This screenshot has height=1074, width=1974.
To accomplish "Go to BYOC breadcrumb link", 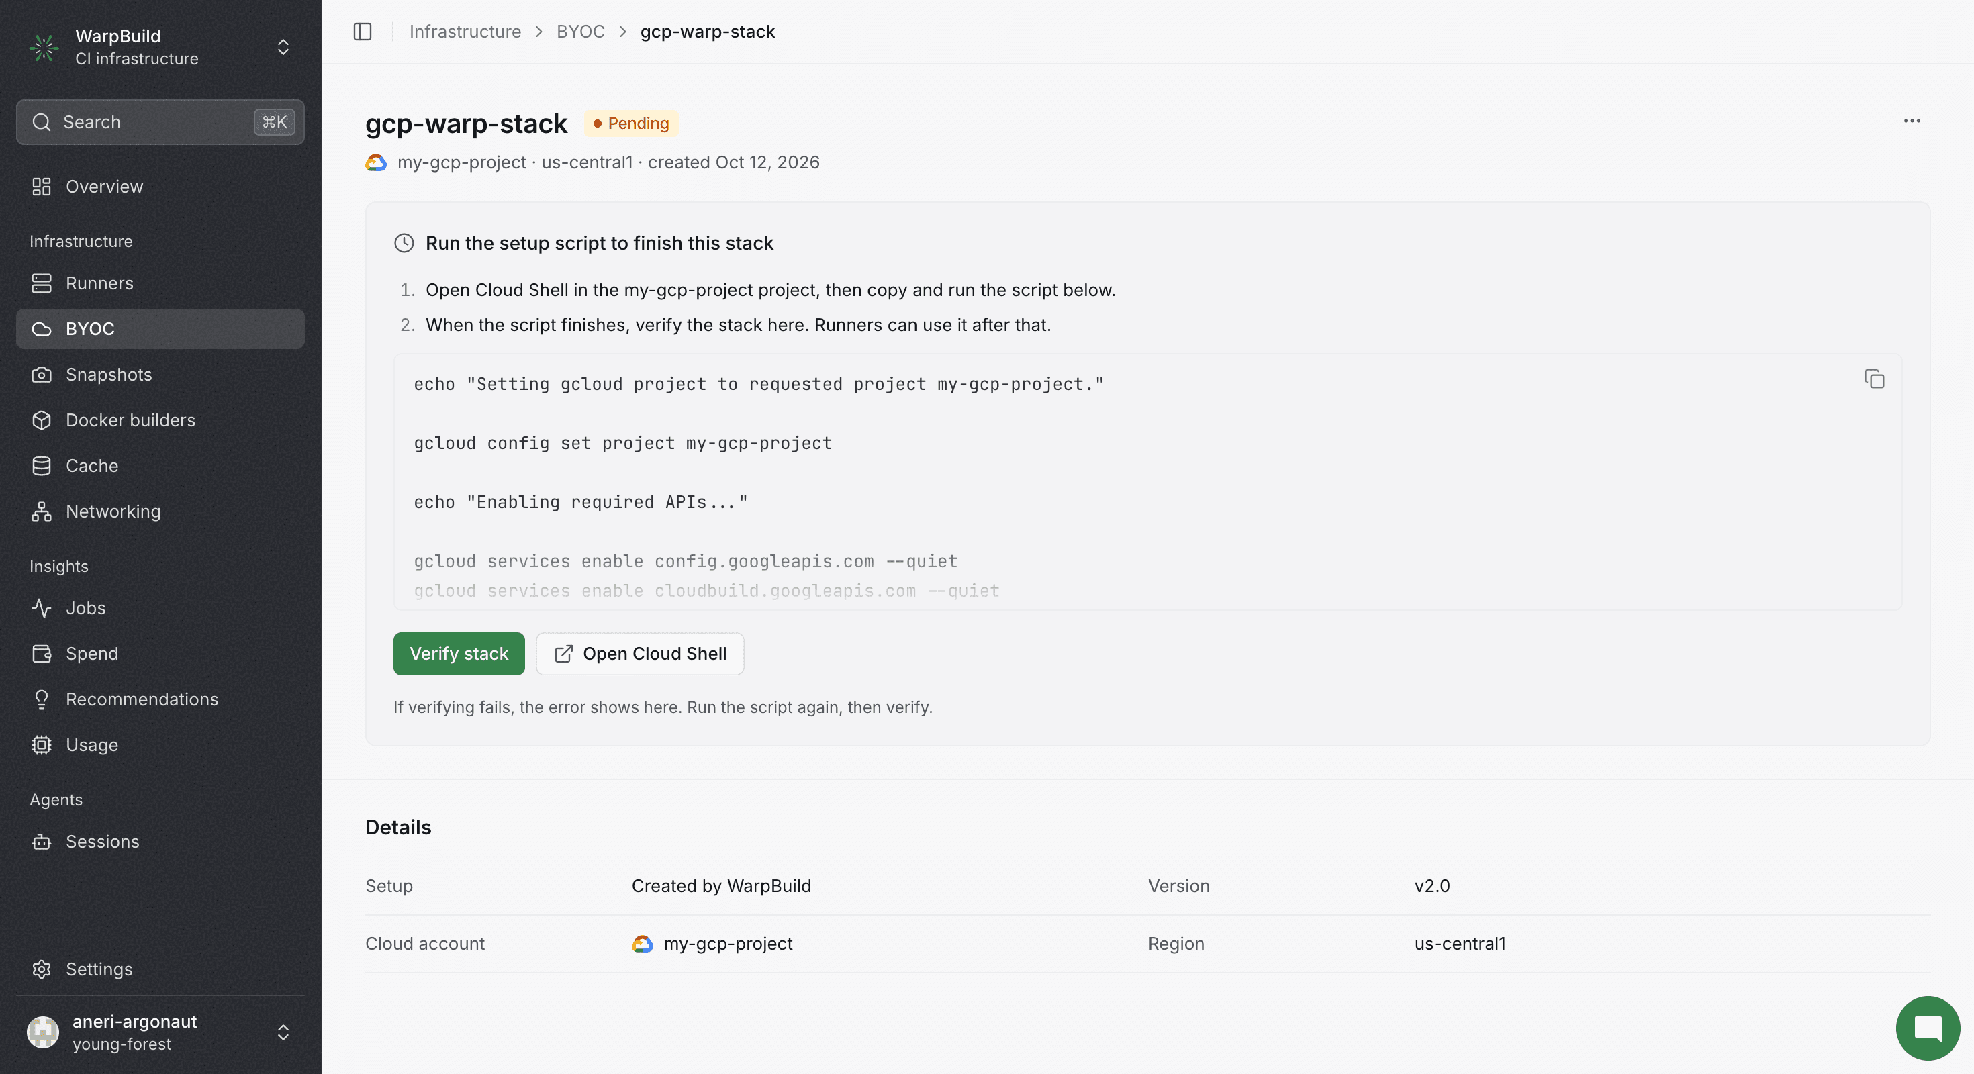I will pyautogui.click(x=580, y=32).
